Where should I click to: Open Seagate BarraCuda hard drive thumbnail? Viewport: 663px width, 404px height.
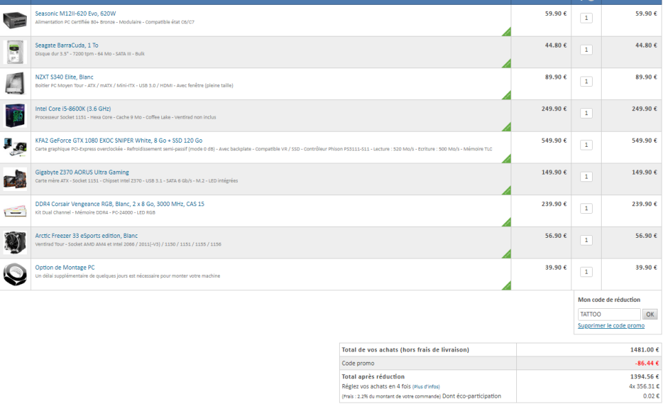click(x=14, y=52)
